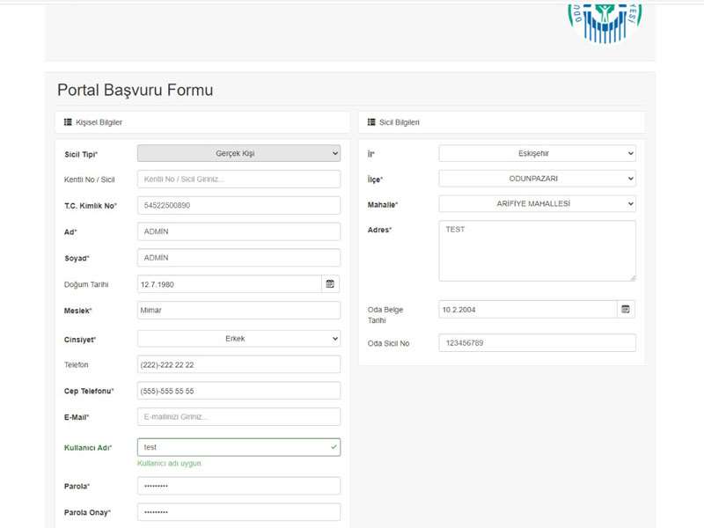Screen dimensions: 704x528
Task: Click the Parola Onay label
Action: (x=87, y=512)
